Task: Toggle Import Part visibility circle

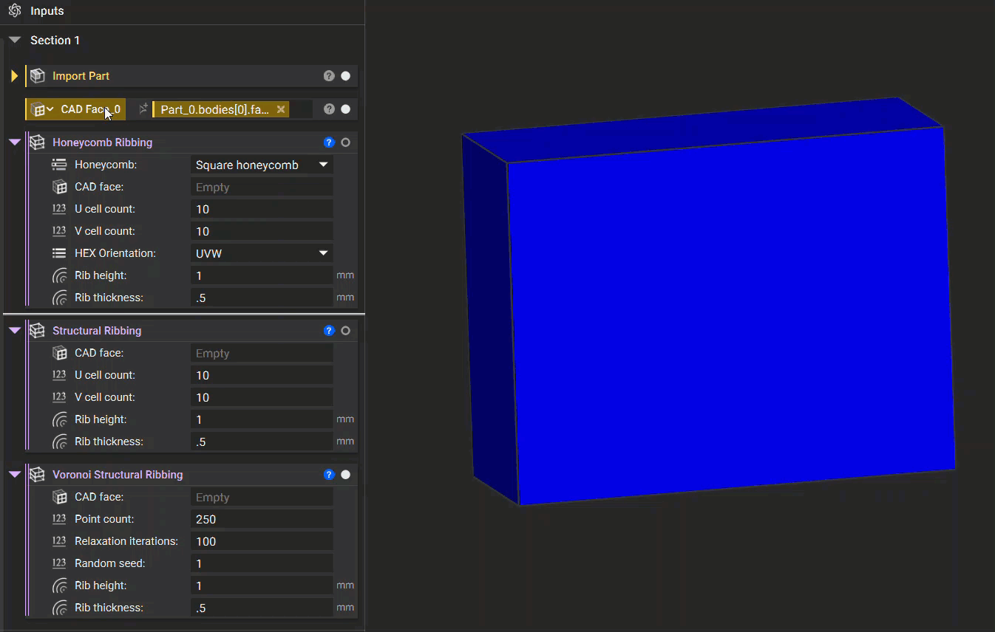Action: (x=344, y=75)
